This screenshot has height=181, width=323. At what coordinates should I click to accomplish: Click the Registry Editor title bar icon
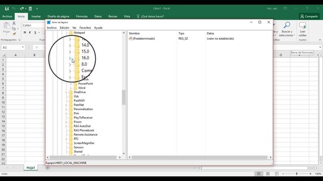pos(48,22)
